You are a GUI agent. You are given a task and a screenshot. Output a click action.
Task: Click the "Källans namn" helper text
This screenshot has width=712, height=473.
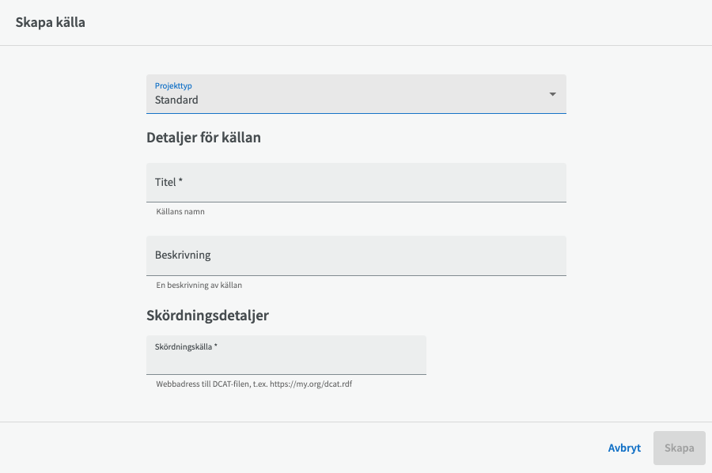click(180, 212)
